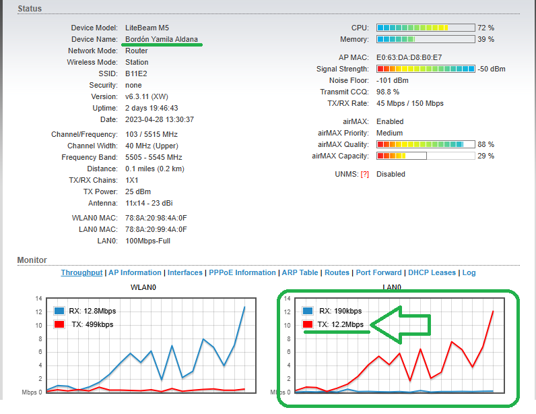Show the DHCP Leases list
The height and width of the screenshot is (414, 536).
tap(432, 272)
